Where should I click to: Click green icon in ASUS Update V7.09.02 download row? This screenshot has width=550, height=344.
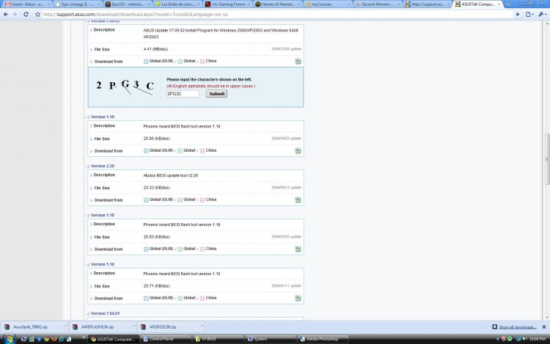pyautogui.click(x=298, y=62)
